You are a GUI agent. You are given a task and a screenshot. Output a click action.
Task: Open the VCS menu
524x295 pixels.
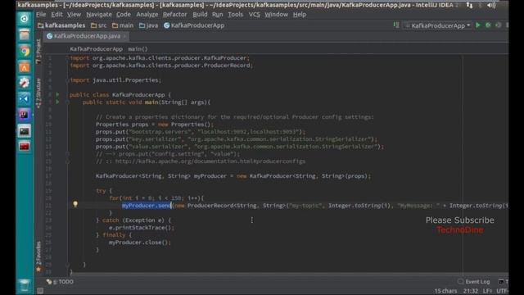[254, 15]
